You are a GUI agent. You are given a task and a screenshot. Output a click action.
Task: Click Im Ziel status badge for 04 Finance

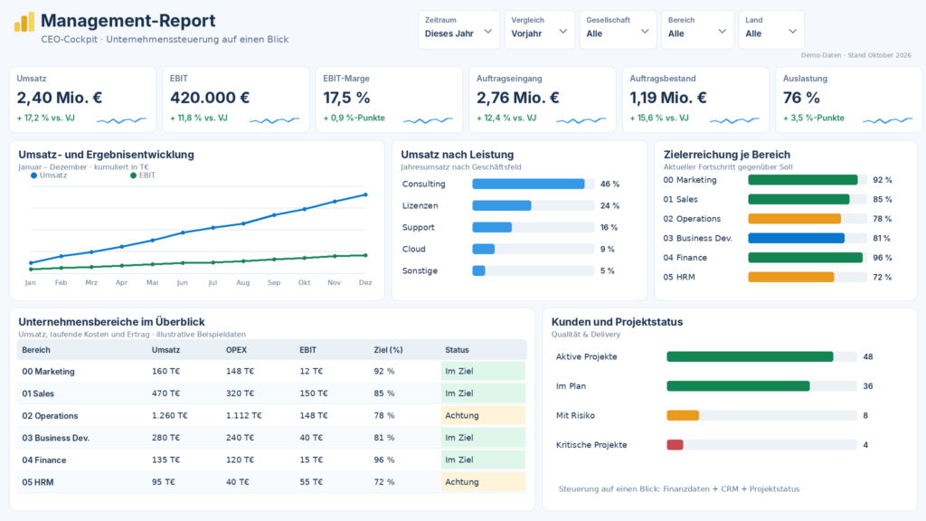483,459
